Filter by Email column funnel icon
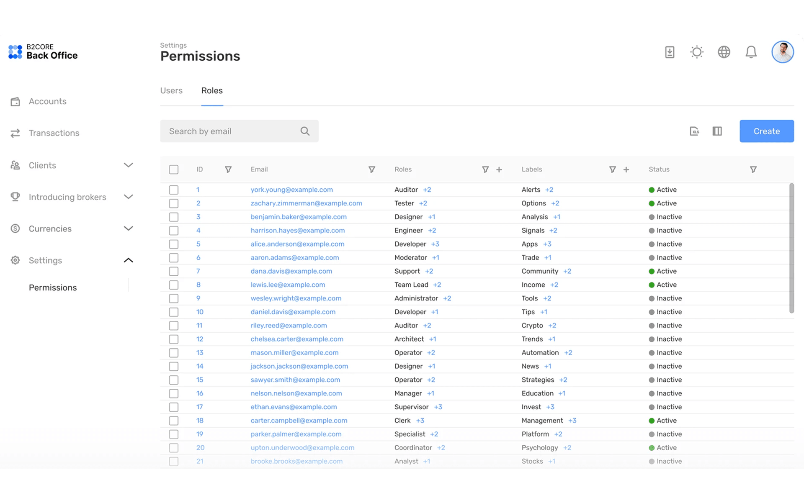 click(371, 169)
